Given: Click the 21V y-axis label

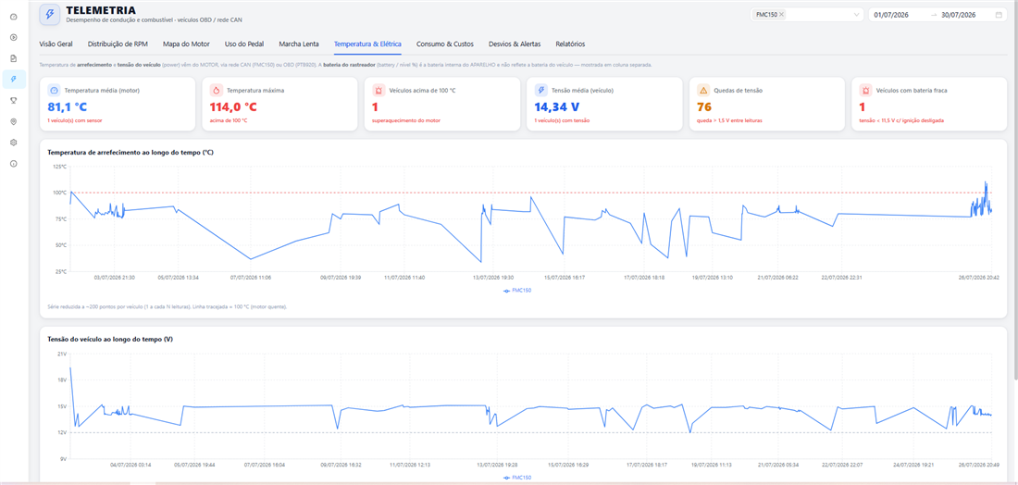Looking at the screenshot, I should click(x=62, y=354).
